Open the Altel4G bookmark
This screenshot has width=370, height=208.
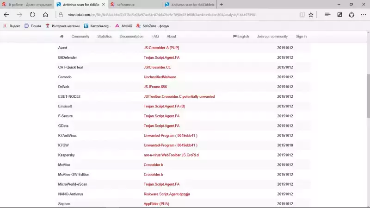123,26
